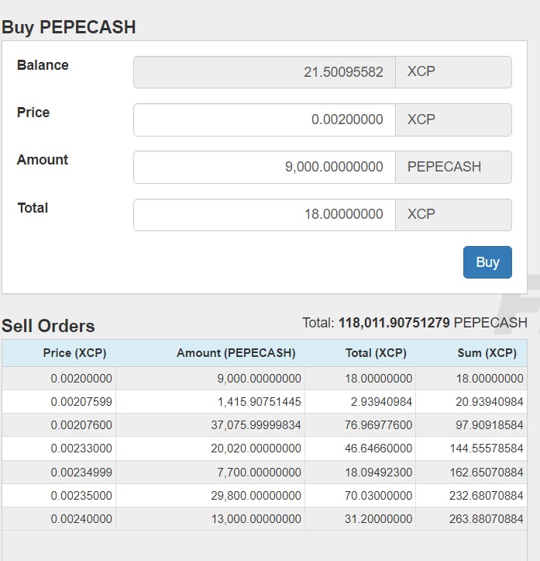
Task: Click amount 9,000.00000000 in sell orders table
Action: point(260,379)
